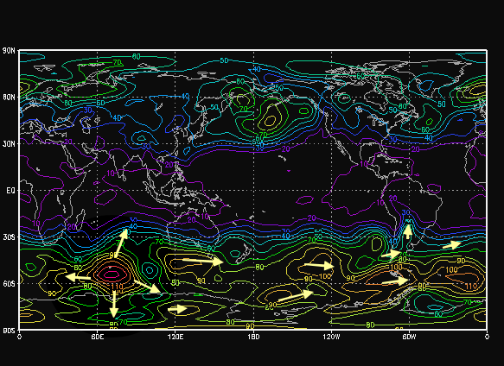Click the 110 contour label below red center

(117, 287)
